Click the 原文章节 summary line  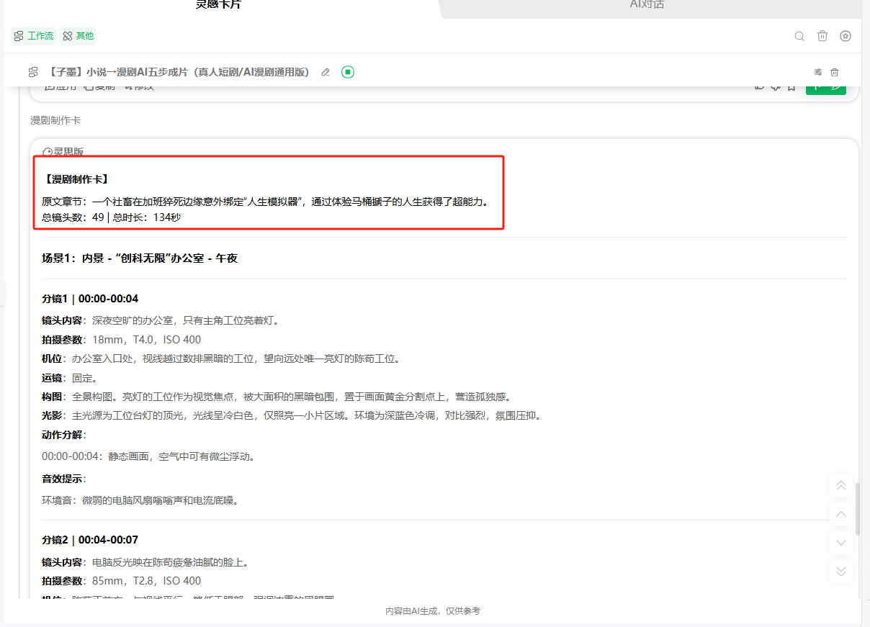[266, 202]
